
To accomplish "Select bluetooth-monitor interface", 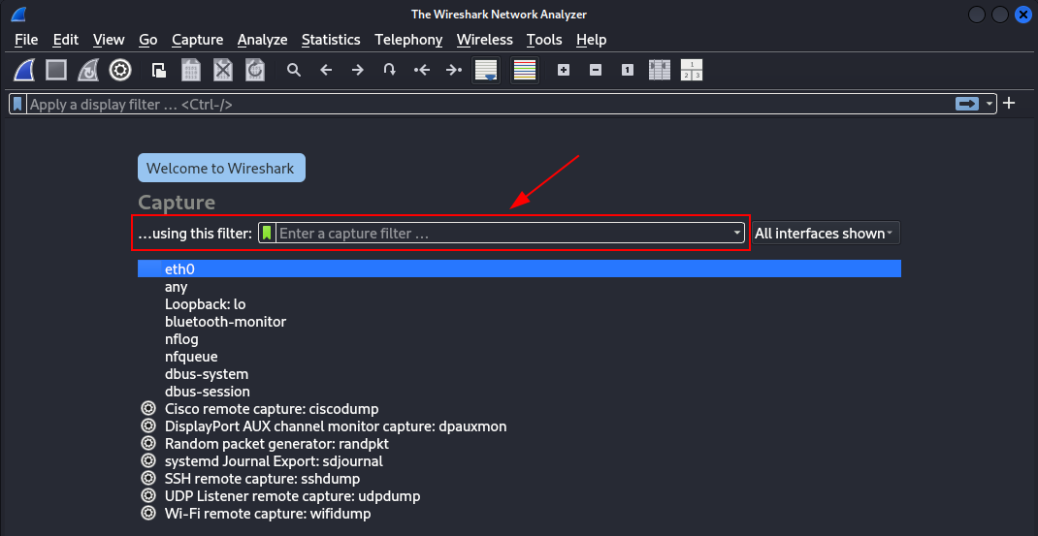I will point(519,322).
